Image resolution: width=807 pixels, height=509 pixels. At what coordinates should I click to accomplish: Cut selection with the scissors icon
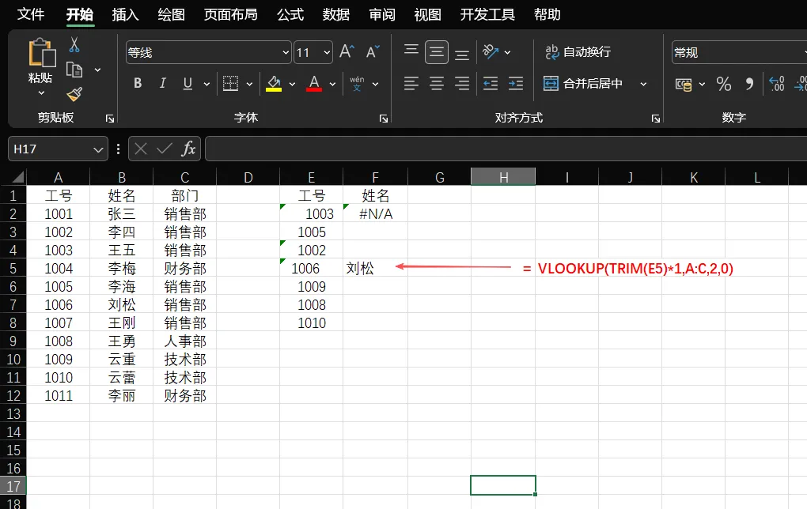[74, 45]
